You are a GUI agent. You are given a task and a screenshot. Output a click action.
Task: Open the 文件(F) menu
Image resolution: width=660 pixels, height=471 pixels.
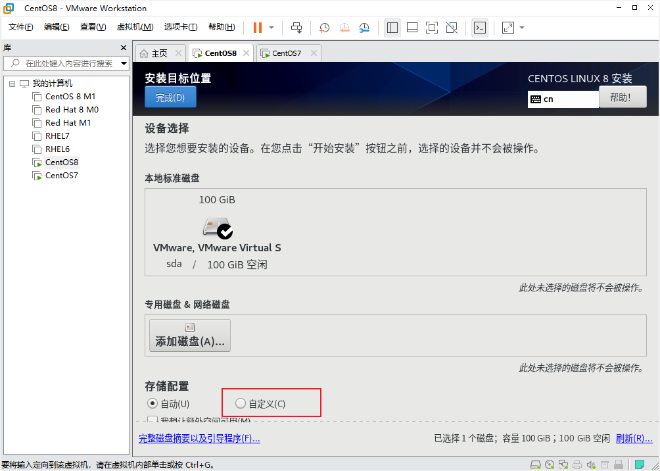20,27
